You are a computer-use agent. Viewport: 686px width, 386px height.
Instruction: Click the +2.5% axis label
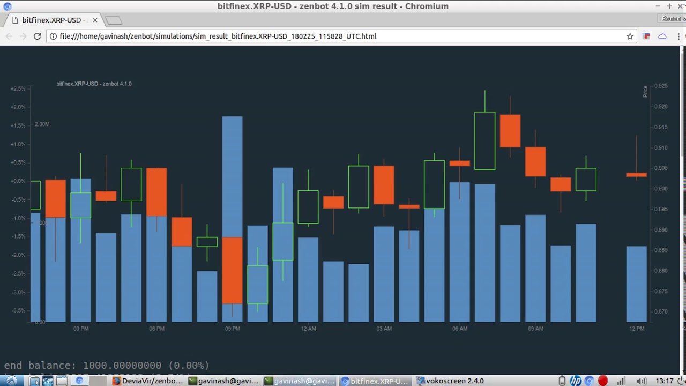tap(18, 88)
